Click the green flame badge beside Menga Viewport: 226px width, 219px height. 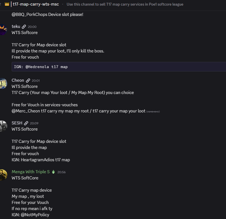tap(53, 172)
